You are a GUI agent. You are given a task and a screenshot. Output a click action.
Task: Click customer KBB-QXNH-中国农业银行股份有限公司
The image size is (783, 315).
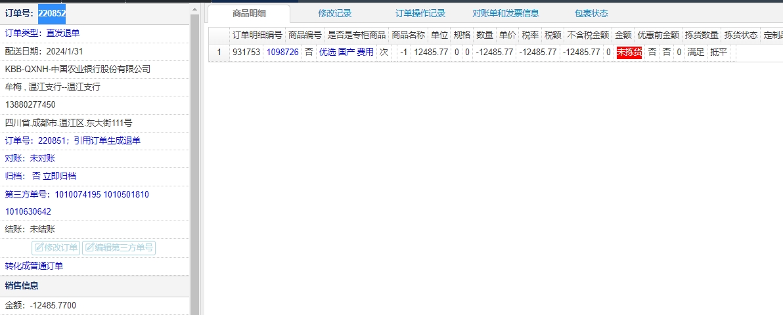[x=78, y=69]
